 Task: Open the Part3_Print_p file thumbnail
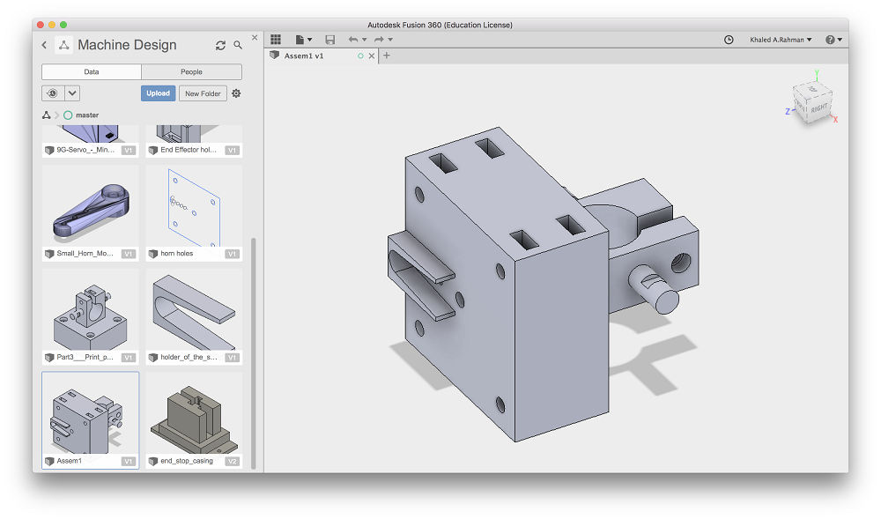pyautogui.click(x=91, y=311)
